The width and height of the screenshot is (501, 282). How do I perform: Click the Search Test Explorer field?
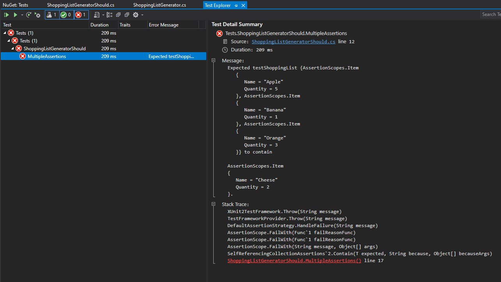pos(490,14)
